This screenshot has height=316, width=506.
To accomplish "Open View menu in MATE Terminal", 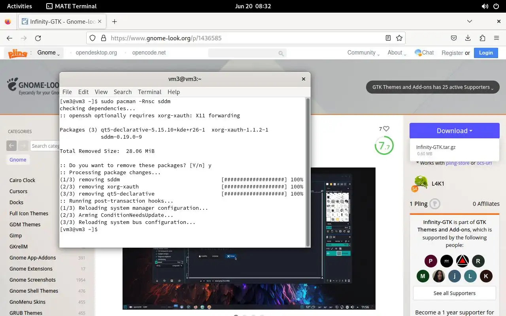I will click(101, 92).
